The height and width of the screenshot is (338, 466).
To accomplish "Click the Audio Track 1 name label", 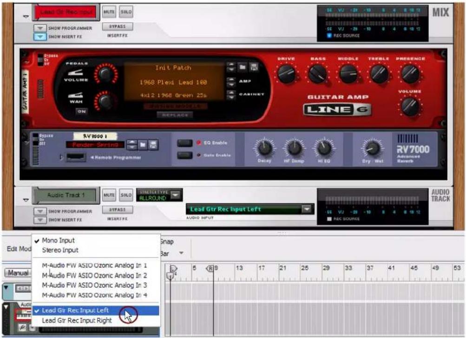I will coord(66,195).
